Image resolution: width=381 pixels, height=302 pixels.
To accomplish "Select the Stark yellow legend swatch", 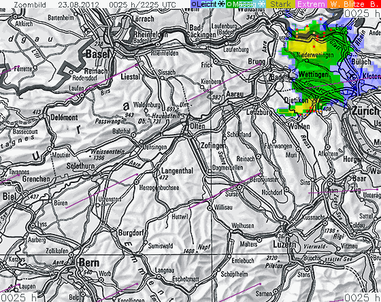I will (x=280, y=4).
